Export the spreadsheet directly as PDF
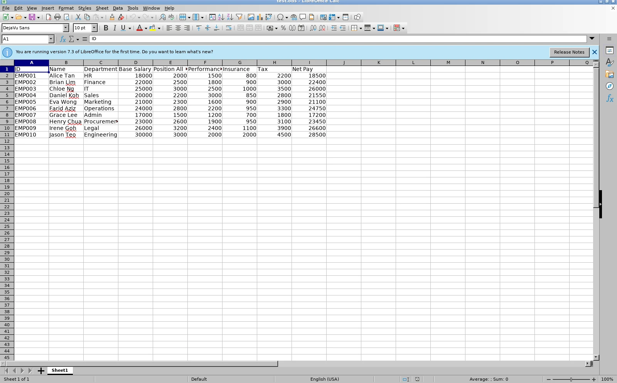 pyautogui.click(x=49, y=17)
